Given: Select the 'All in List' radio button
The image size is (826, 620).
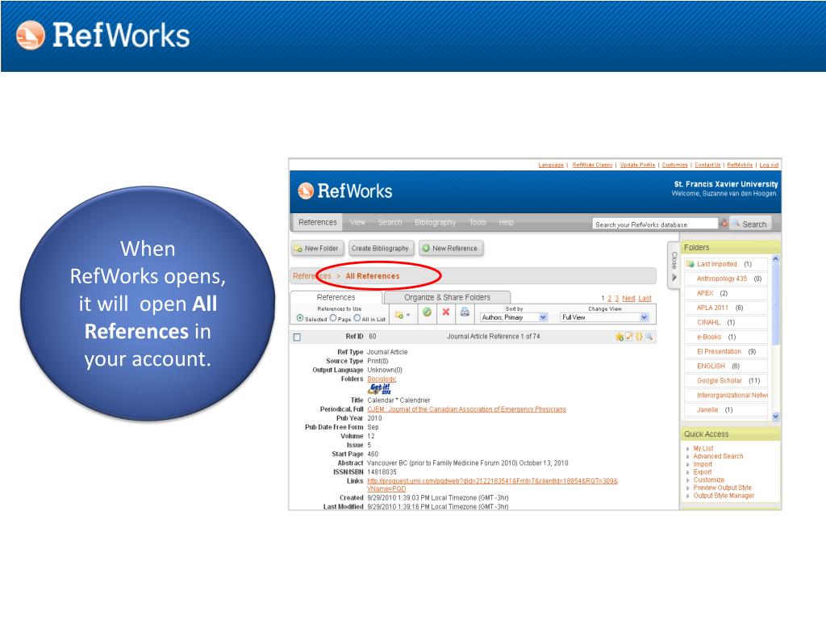Looking at the screenshot, I should coord(357,318).
